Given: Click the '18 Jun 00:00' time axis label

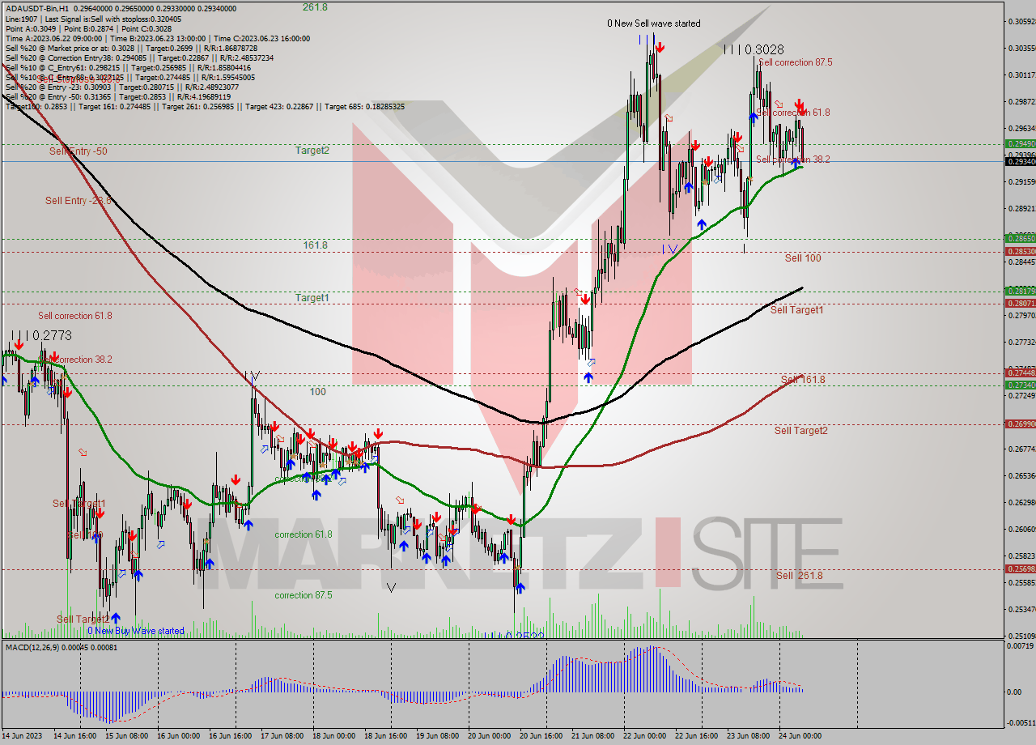Looking at the screenshot, I should click(333, 735).
